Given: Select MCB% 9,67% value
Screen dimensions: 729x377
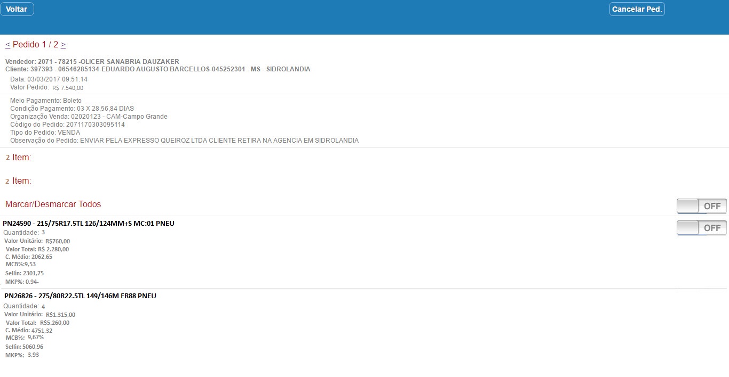Looking at the screenshot, I should pos(25,338).
